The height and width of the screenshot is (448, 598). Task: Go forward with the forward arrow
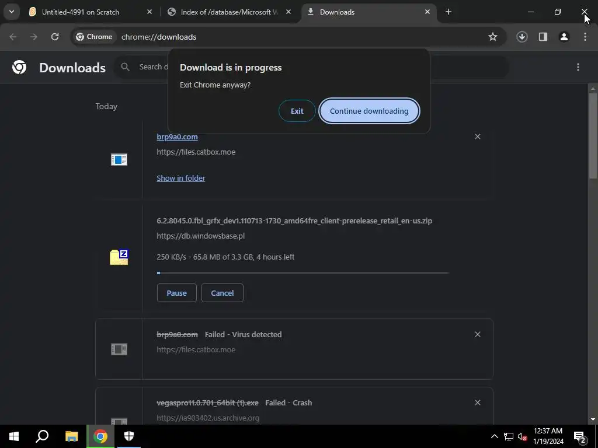pos(34,37)
